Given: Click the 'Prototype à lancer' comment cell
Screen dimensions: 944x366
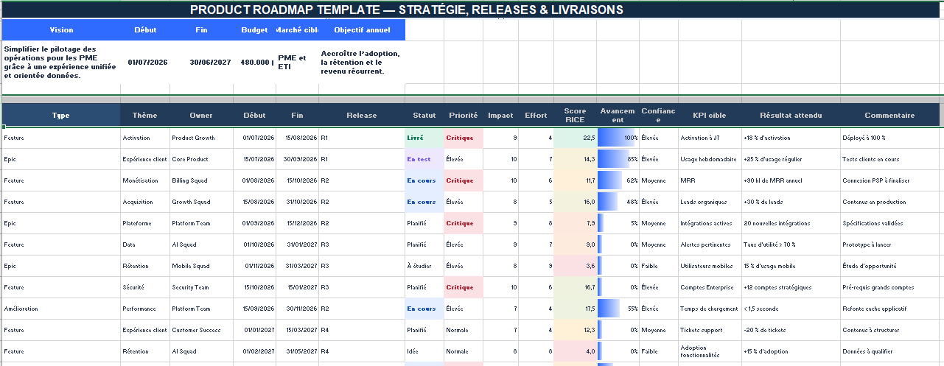Looking at the screenshot, I should 889,244.
